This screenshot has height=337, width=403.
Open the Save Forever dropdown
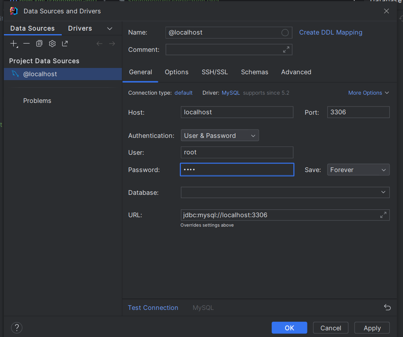pyautogui.click(x=358, y=170)
